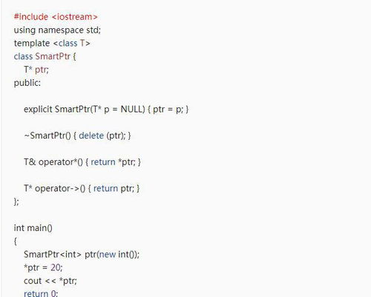
Task: Click the T* operator-> definition
Action: pyautogui.click(x=82, y=189)
